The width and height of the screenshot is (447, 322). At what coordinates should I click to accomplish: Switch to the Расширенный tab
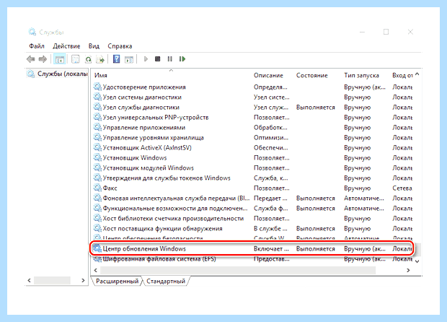pos(117,281)
